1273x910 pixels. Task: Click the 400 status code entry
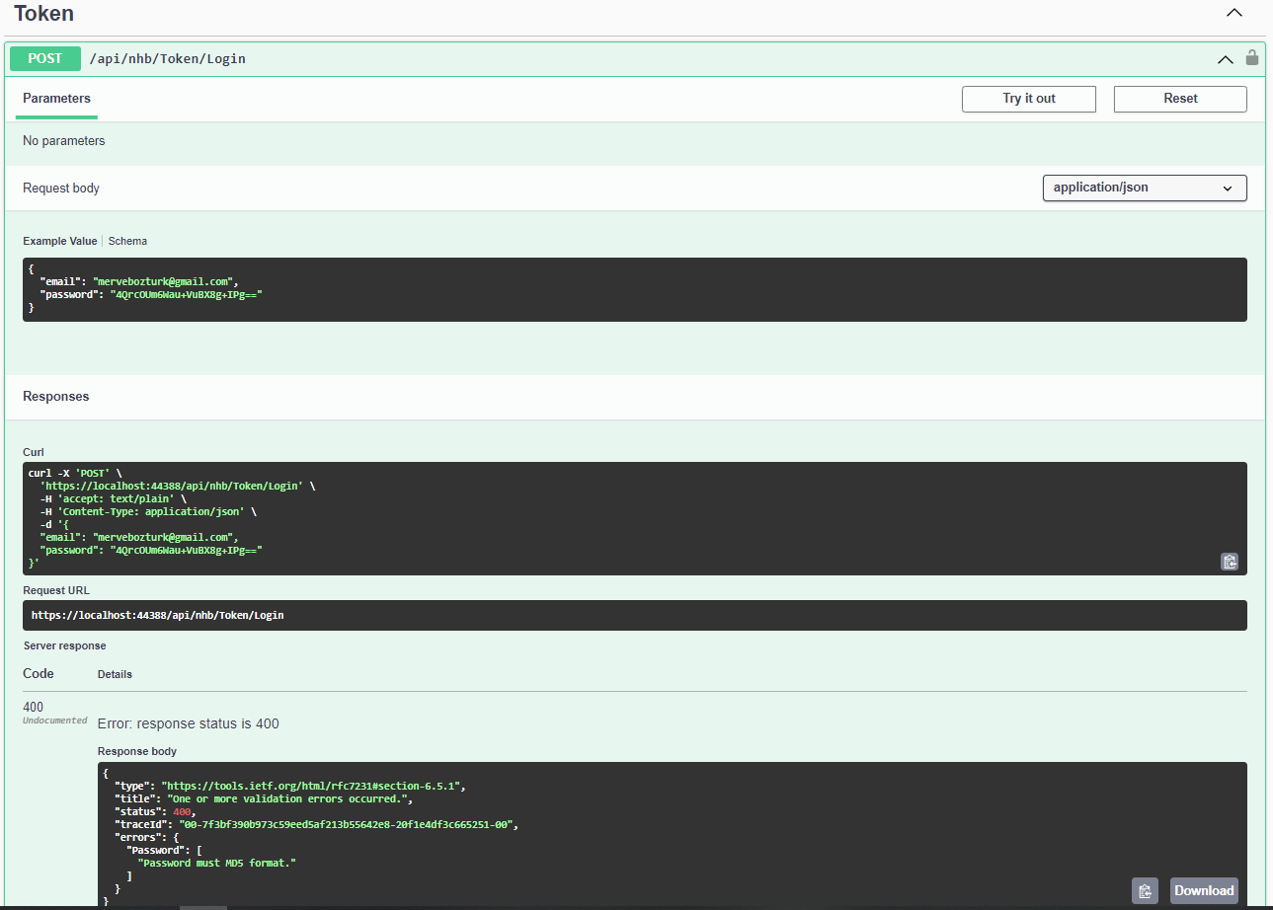33,707
